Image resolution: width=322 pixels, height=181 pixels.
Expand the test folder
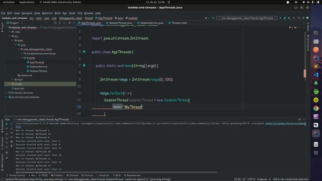(12, 79)
